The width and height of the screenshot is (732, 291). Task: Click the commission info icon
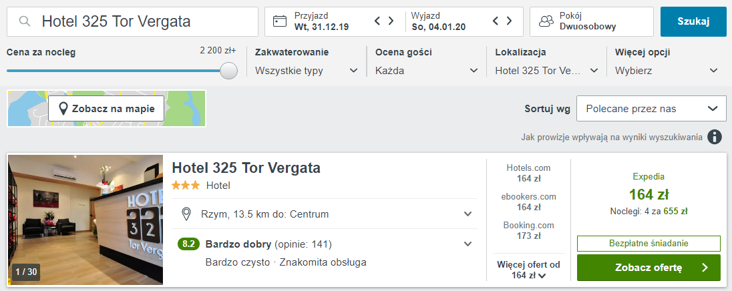coord(715,137)
